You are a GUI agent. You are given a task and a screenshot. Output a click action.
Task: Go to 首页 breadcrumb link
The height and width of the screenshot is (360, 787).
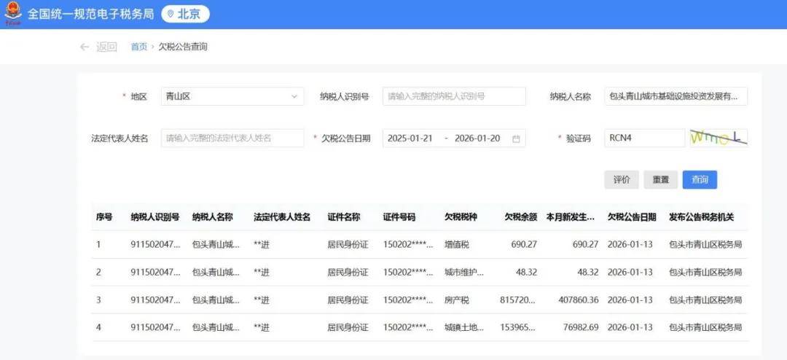(x=138, y=47)
